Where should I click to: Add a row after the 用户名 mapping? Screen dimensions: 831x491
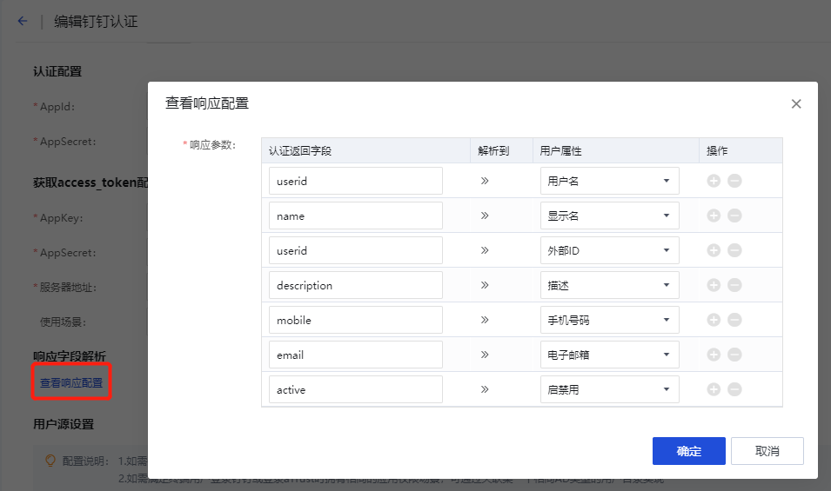(x=714, y=181)
